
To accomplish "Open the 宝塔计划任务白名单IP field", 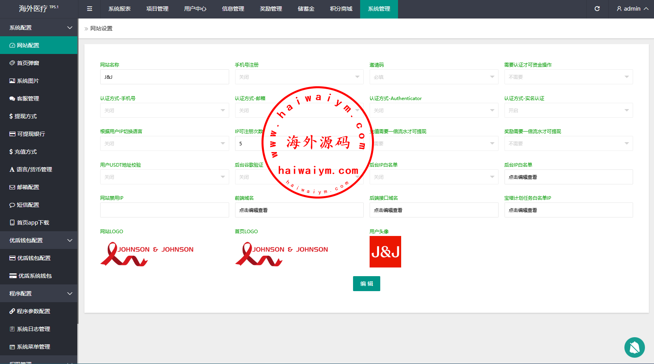I will point(568,210).
